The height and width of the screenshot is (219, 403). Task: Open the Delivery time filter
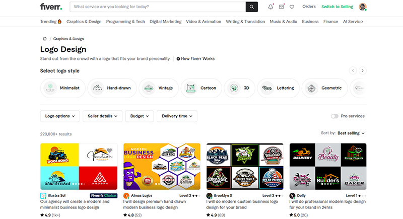point(177,116)
